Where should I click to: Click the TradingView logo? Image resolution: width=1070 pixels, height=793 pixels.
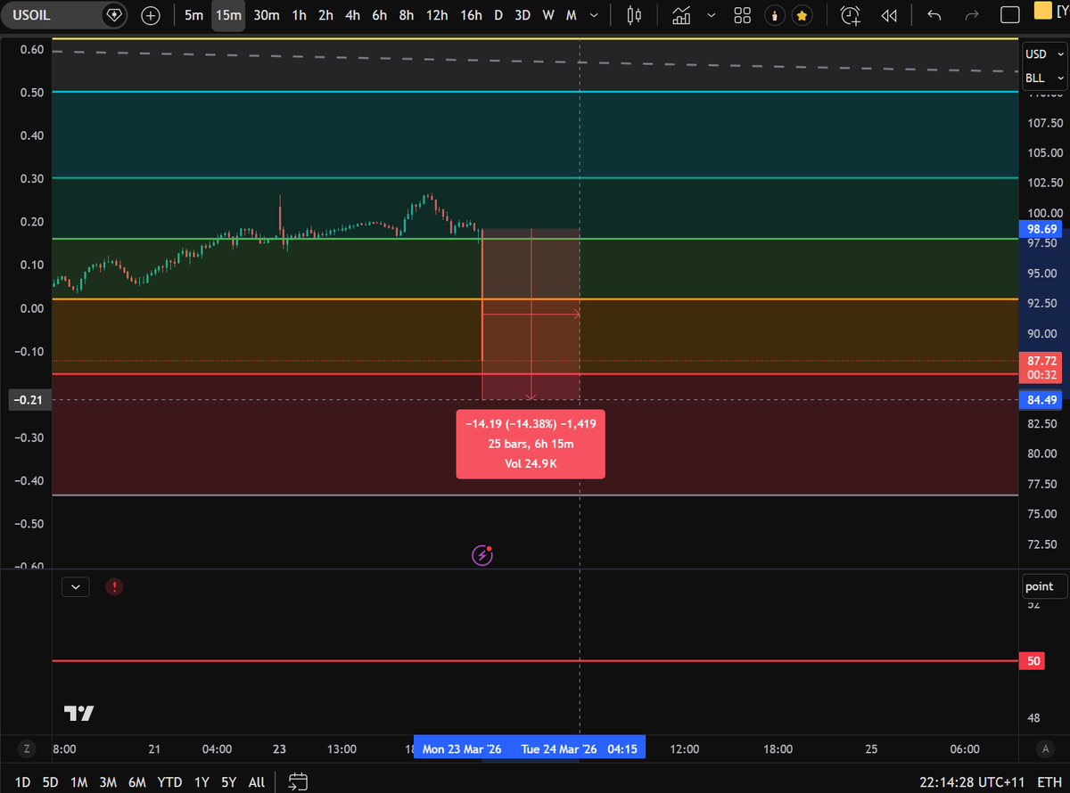[79, 714]
